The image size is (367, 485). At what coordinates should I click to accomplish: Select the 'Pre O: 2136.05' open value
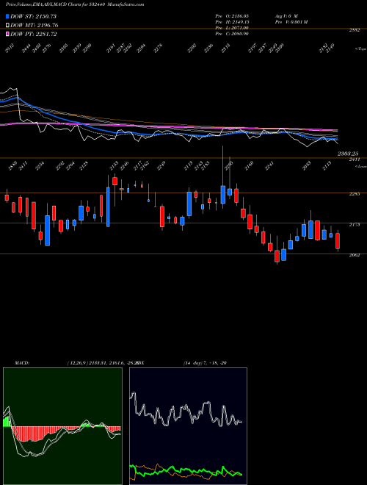click(x=232, y=15)
